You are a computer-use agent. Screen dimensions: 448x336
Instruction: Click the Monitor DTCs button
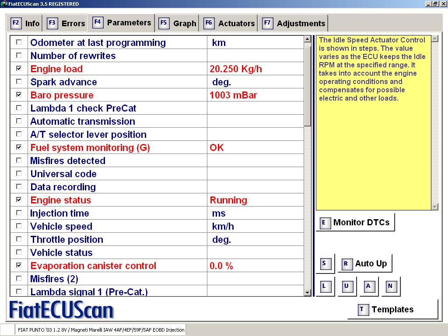click(355, 222)
